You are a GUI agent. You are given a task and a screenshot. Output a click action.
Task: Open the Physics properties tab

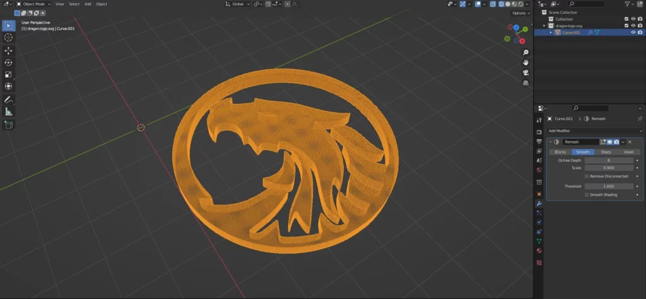[x=539, y=222]
